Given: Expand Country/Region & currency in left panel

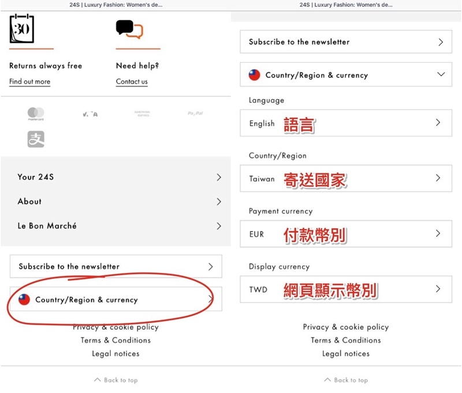Looking at the screenshot, I should [x=116, y=299].
